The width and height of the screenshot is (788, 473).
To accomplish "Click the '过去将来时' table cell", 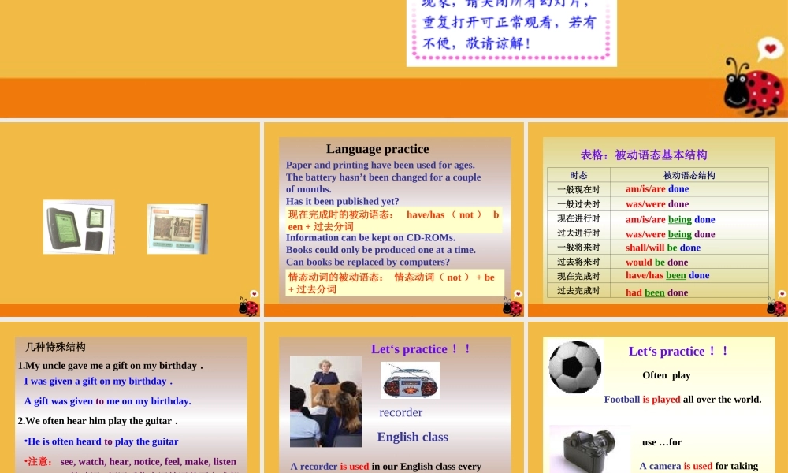I will pos(578,262).
